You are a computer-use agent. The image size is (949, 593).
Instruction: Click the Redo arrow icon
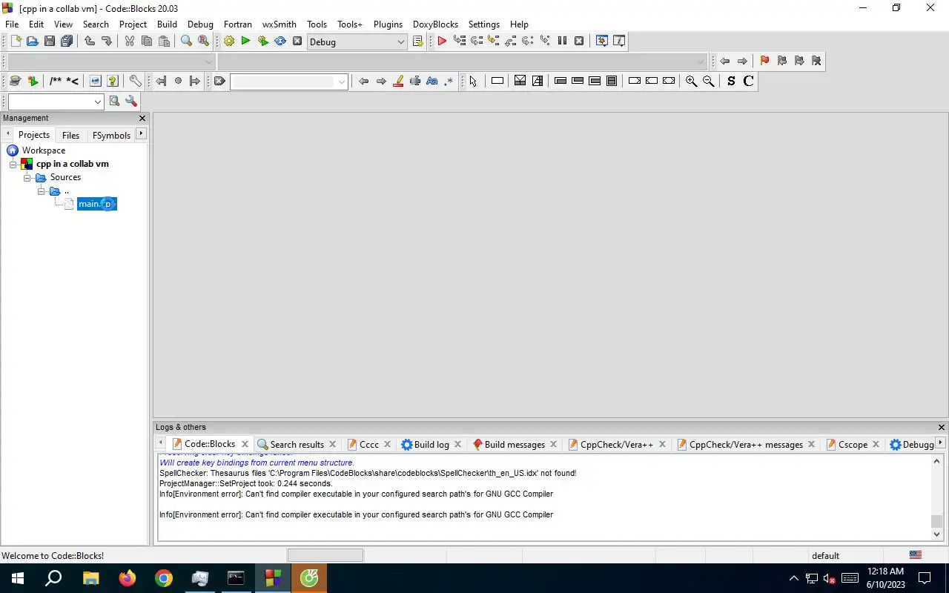107,42
